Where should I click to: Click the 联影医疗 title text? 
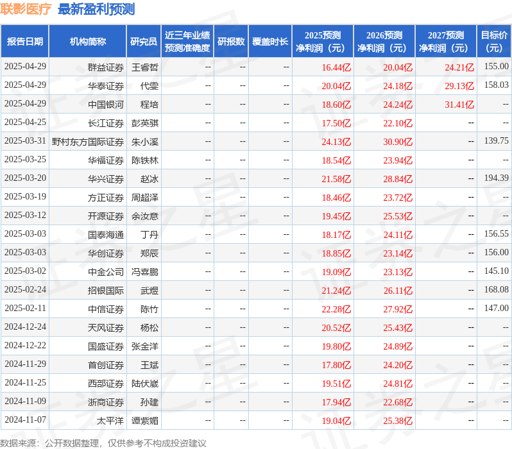pyautogui.click(x=26, y=9)
